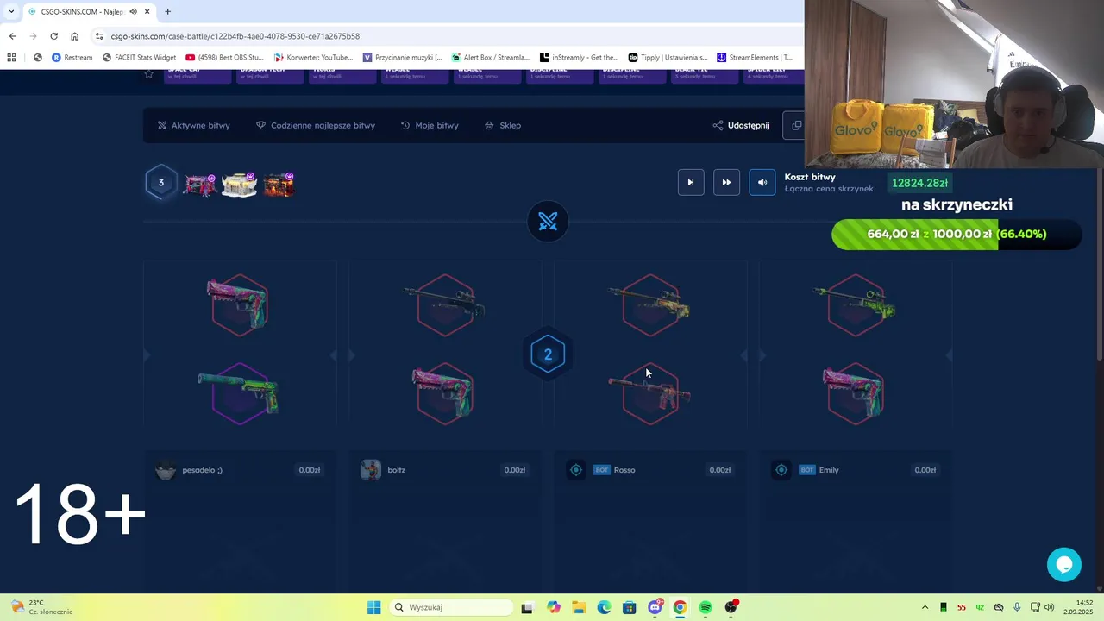The height and width of the screenshot is (621, 1104).
Task: Open apps grid in bookmarks bar
Action: click(11, 58)
